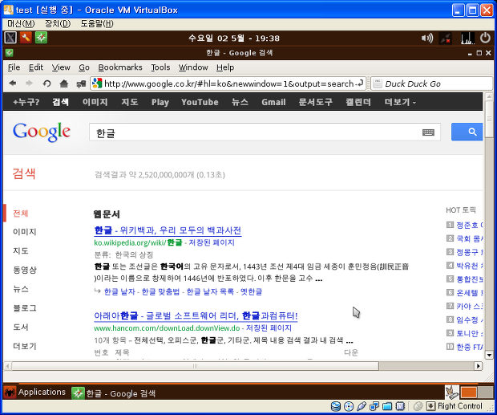The height and width of the screenshot is (415, 497).
Task: Click the VirtualBox network status icon
Action: pyautogui.click(x=374, y=406)
